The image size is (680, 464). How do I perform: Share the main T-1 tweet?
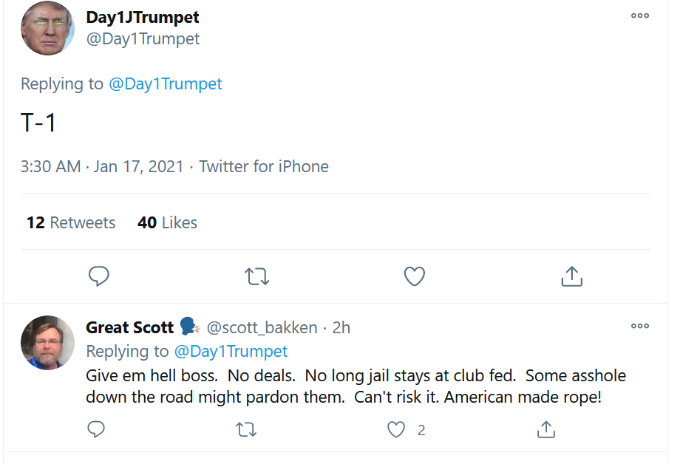tap(571, 276)
